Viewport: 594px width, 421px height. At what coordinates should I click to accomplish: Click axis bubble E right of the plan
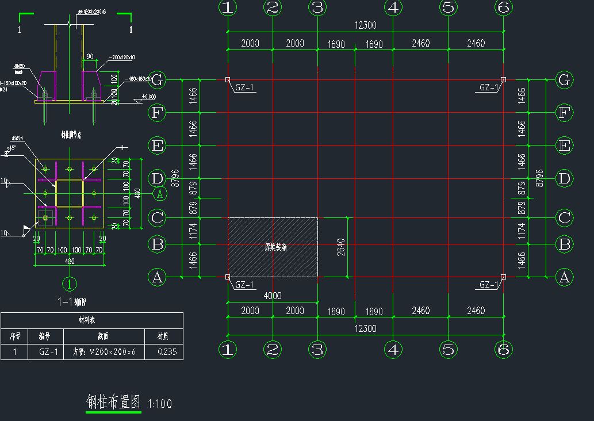565,146
